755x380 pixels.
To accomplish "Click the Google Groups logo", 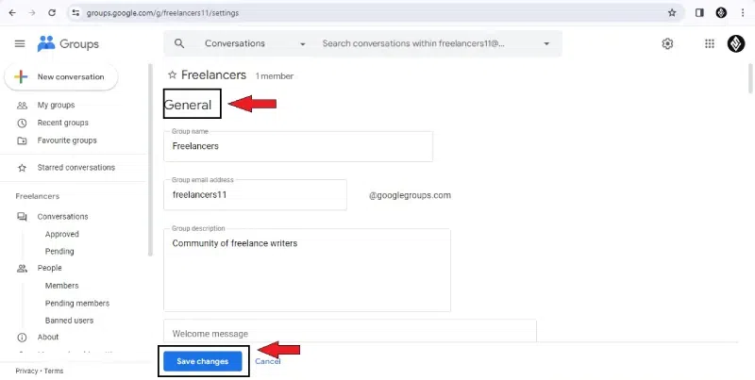I will click(x=68, y=43).
